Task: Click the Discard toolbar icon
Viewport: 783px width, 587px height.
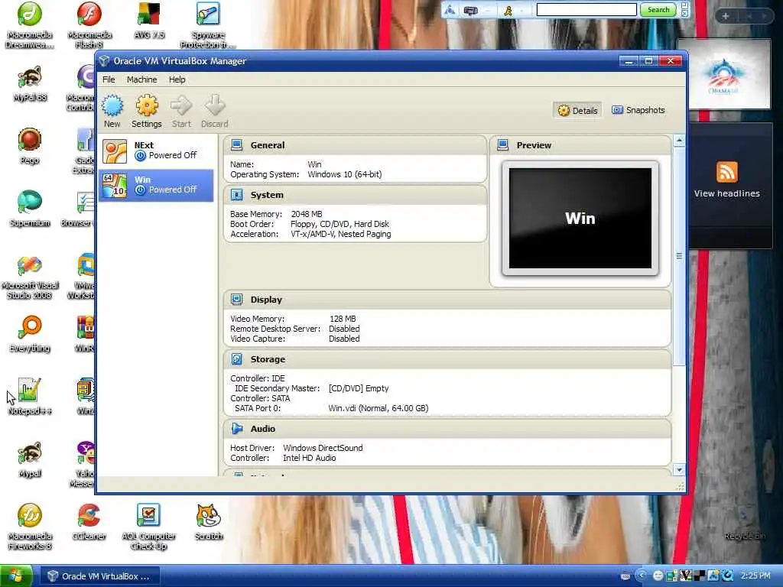Action: (215, 105)
